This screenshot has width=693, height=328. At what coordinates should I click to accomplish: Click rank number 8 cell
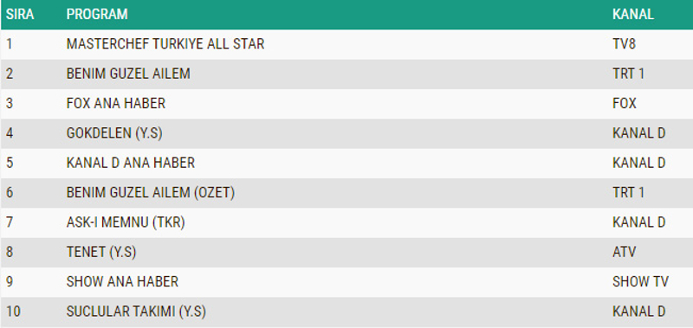point(10,252)
